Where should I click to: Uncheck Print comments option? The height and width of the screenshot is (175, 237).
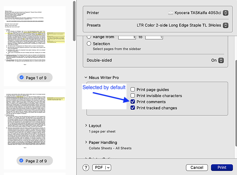click(132, 102)
